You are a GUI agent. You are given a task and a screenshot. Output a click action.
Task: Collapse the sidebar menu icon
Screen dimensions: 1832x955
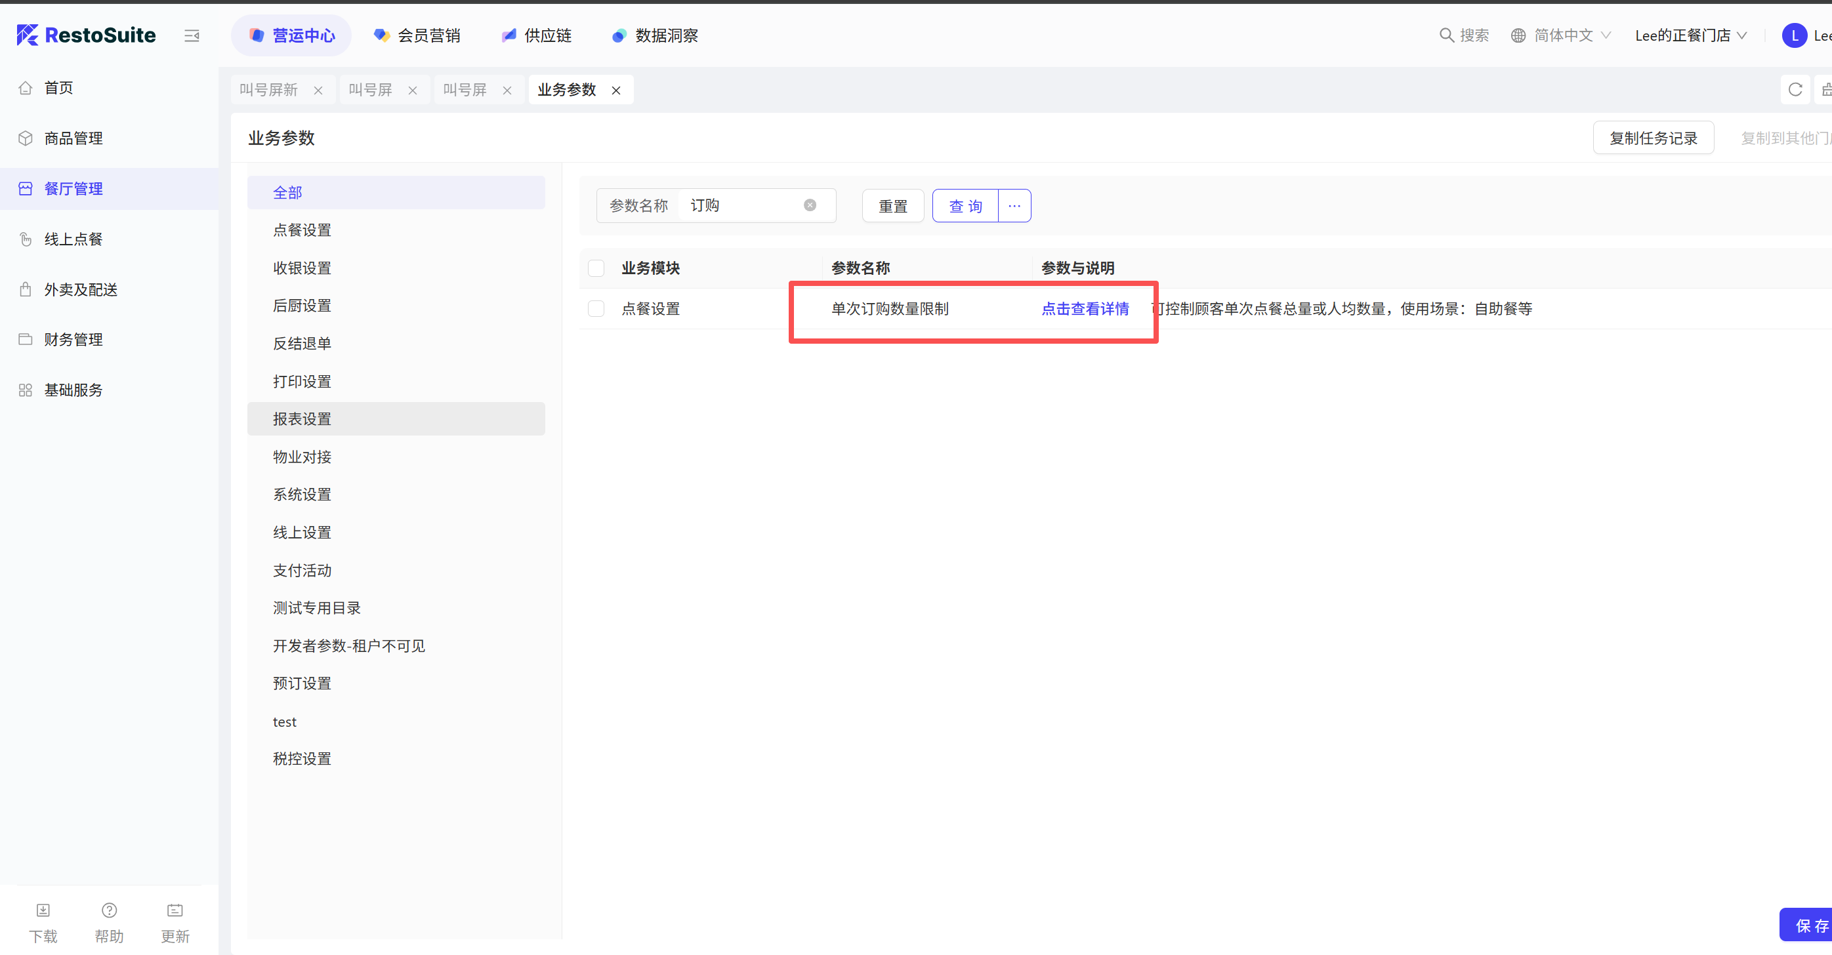point(192,35)
